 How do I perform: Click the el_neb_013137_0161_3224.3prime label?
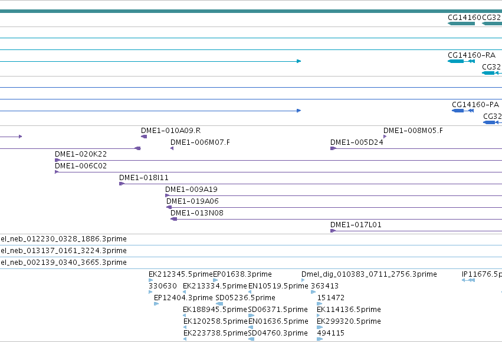[63, 251]
